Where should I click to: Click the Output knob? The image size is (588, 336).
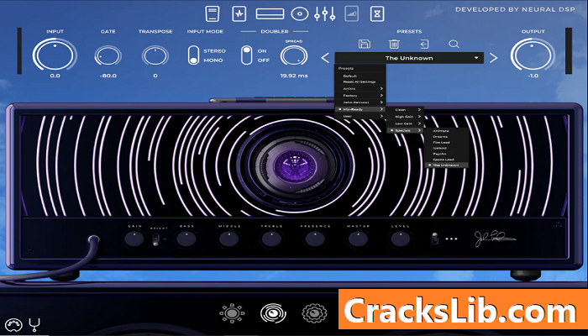pyautogui.click(x=532, y=55)
